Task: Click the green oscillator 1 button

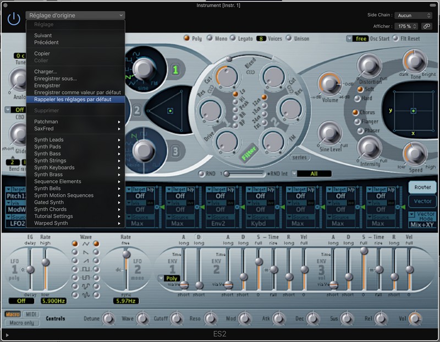Action: (x=175, y=70)
